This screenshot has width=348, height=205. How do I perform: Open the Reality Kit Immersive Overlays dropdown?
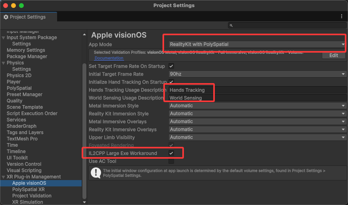pyautogui.click(x=257, y=129)
